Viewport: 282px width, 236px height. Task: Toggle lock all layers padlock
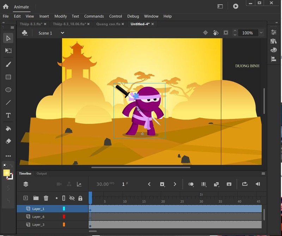(x=80, y=198)
